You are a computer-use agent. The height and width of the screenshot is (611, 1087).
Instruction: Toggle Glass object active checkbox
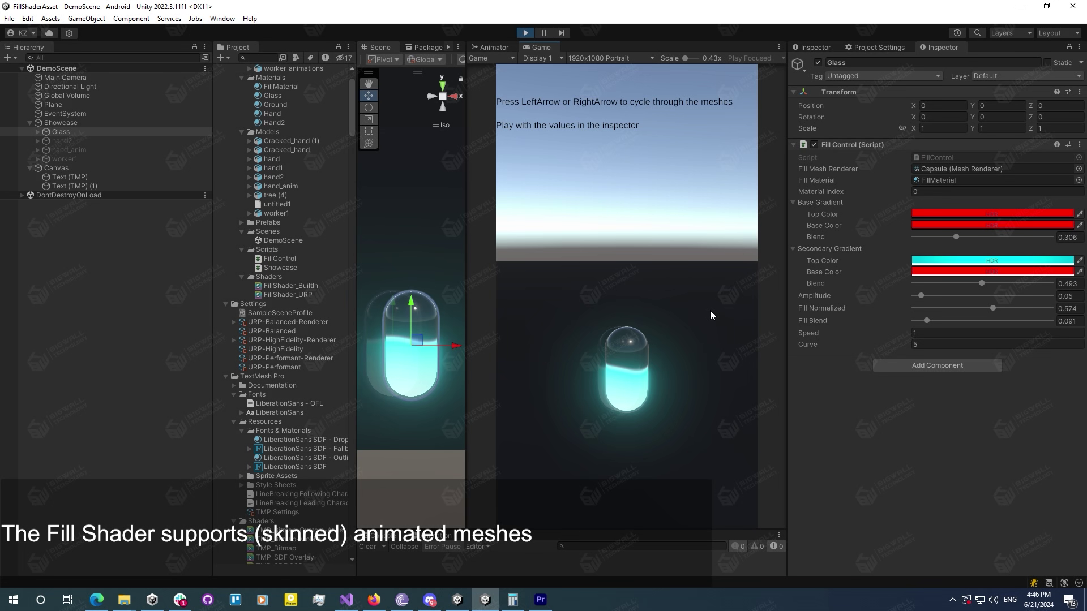[x=818, y=62]
